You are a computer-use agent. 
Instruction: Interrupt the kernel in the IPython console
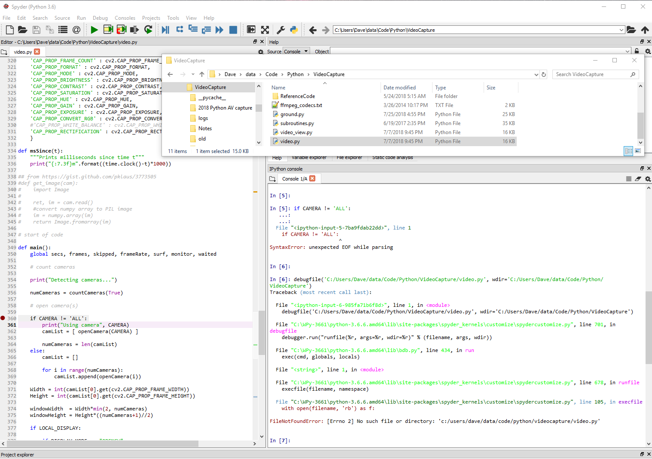point(628,179)
